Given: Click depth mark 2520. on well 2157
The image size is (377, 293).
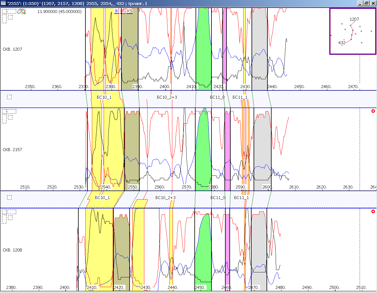Looking at the screenshot, I should coord(52,187).
